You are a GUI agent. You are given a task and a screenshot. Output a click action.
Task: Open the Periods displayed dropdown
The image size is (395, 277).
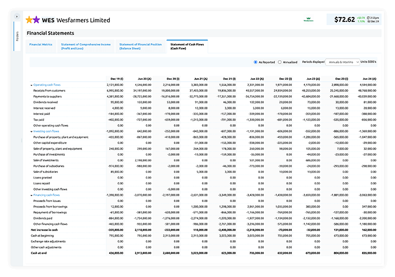343,62
